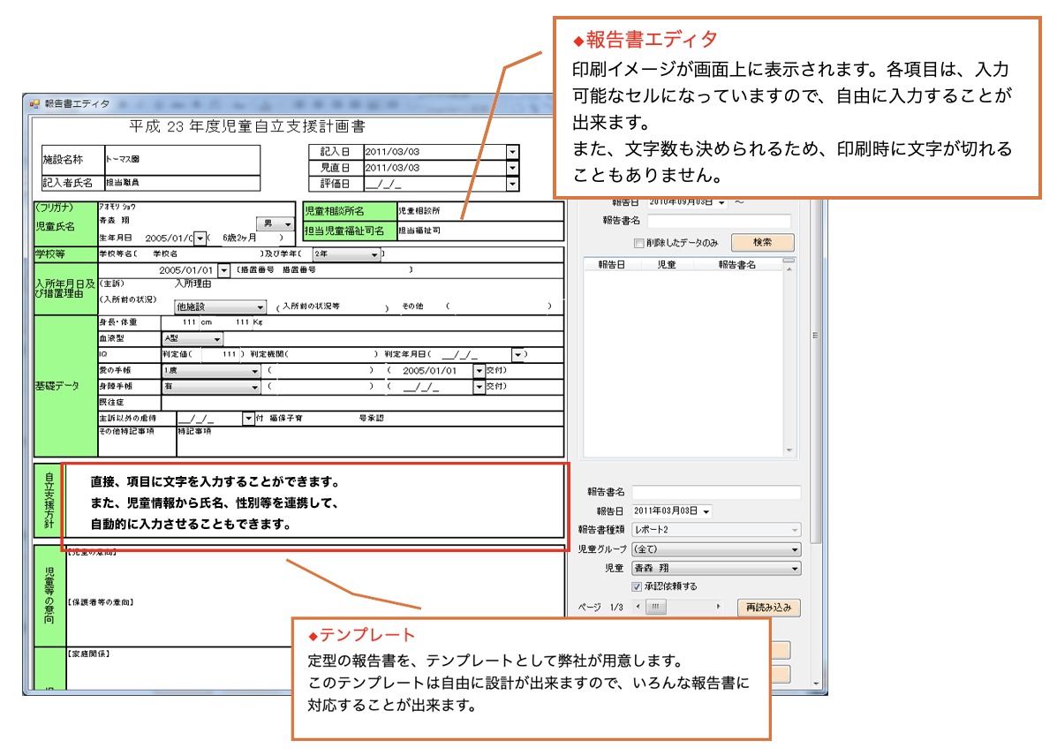The image size is (1057, 756).
Task: Click the right panel scrollbar down arrow
Action: point(816,684)
